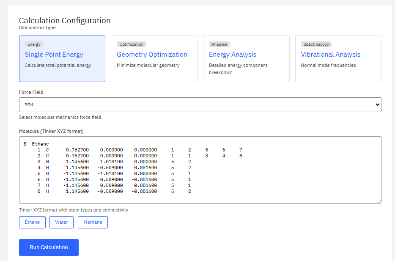Click the Analysis badge tag
This screenshot has width=395, height=261.
[x=219, y=44]
